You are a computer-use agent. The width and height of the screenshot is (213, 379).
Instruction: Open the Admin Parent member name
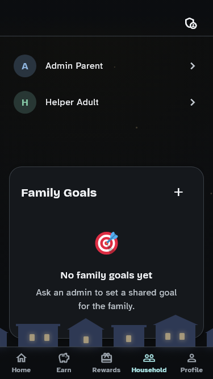[x=74, y=66]
